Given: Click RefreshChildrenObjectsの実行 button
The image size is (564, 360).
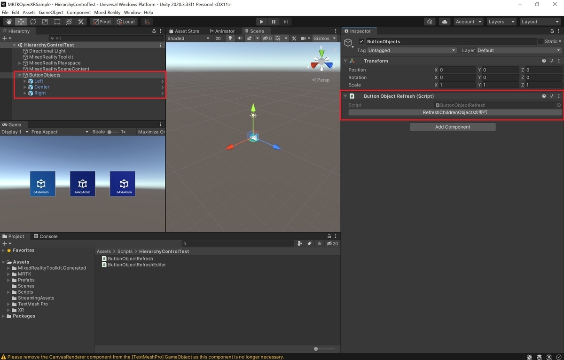Looking at the screenshot, I should point(455,113).
